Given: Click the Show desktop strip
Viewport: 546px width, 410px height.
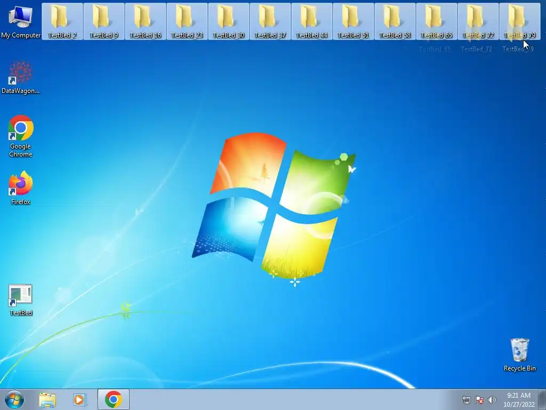Looking at the screenshot, I should [542, 399].
